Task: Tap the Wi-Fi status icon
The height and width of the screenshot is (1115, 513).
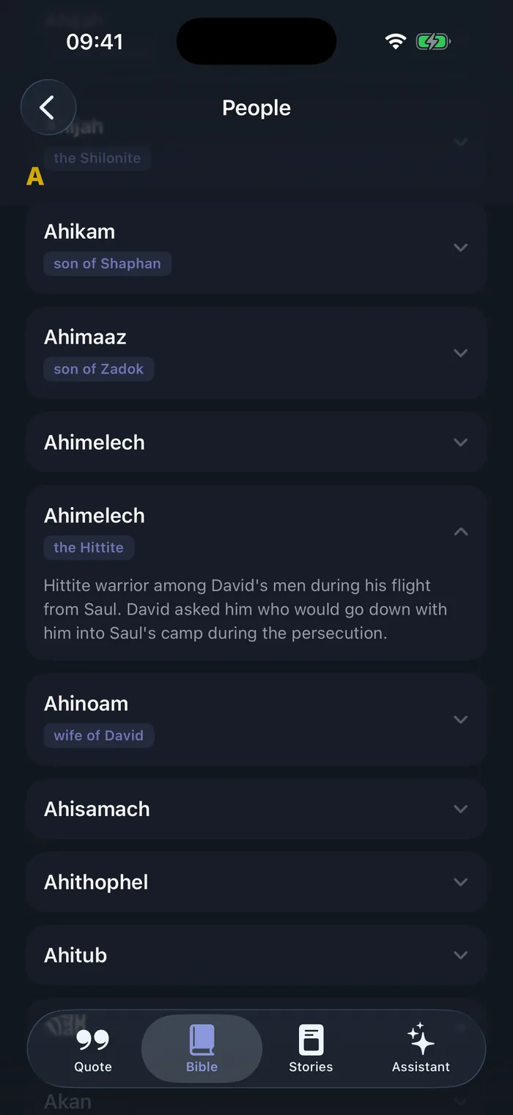Action: click(x=396, y=42)
